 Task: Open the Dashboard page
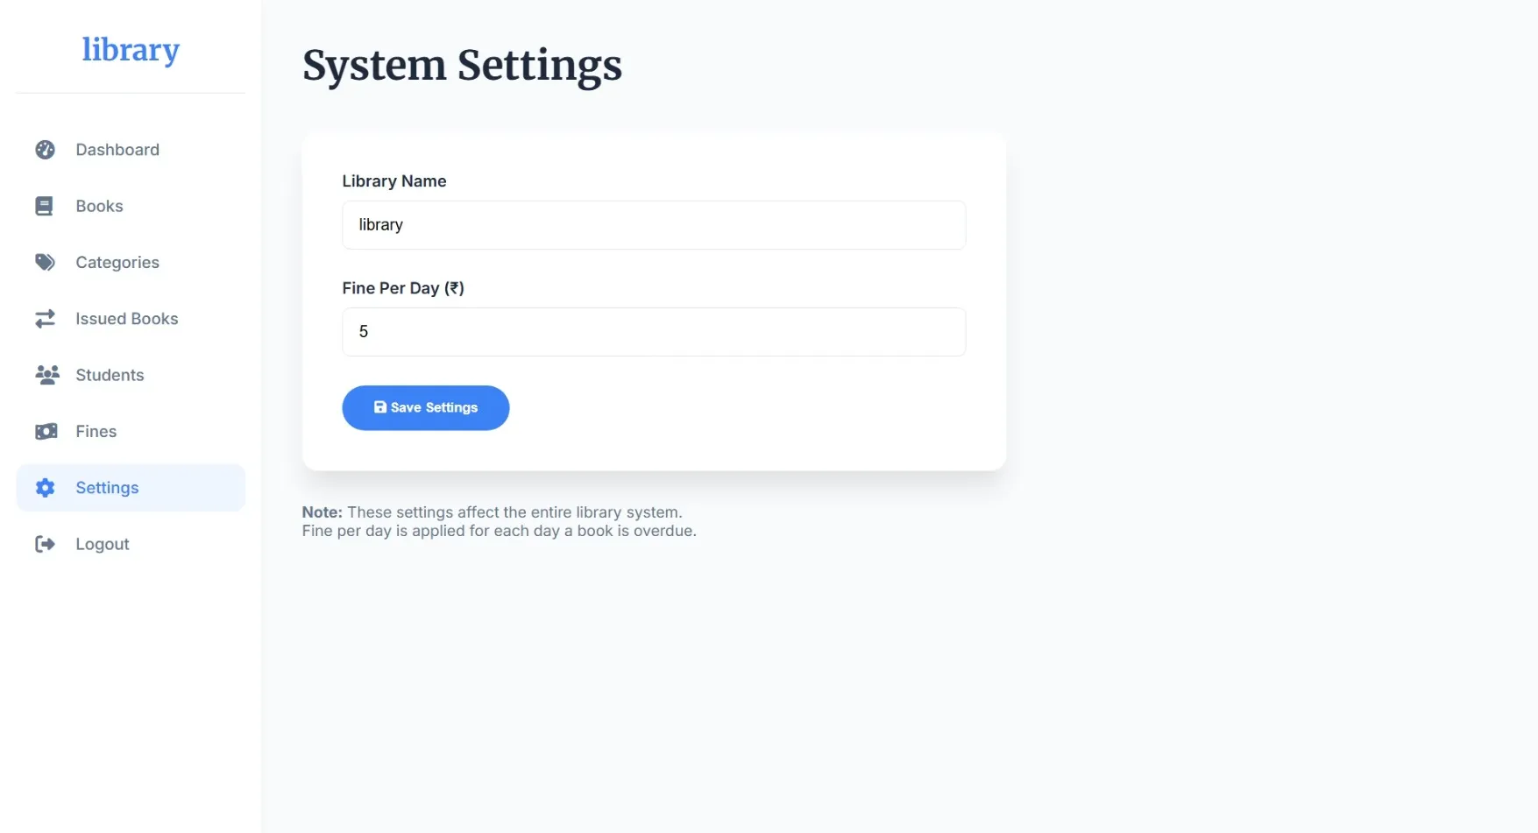click(x=117, y=150)
